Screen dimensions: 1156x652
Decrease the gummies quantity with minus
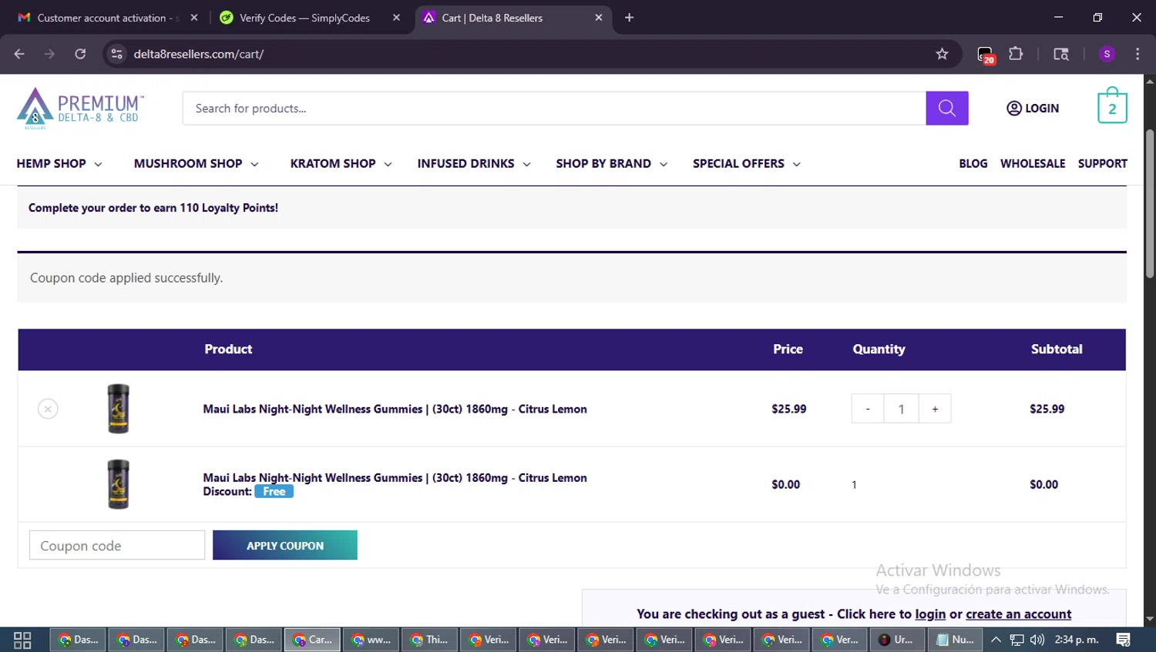coord(868,409)
